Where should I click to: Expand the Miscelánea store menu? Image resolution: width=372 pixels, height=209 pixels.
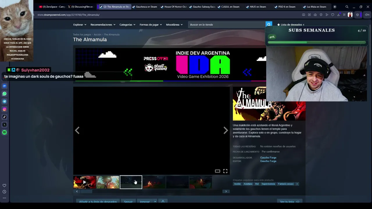pos(174,25)
